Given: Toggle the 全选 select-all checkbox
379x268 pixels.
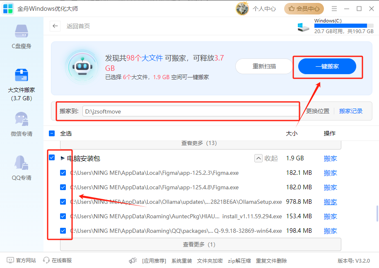Looking at the screenshot, I should click(x=52, y=133).
